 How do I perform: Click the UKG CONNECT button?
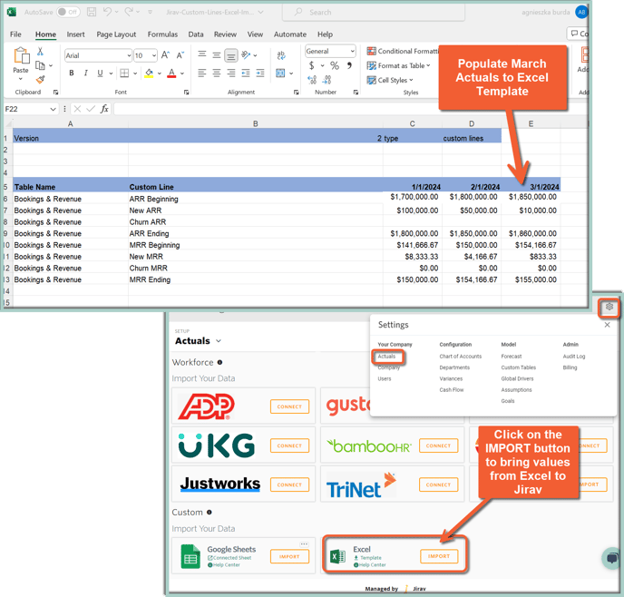[x=289, y=445]
